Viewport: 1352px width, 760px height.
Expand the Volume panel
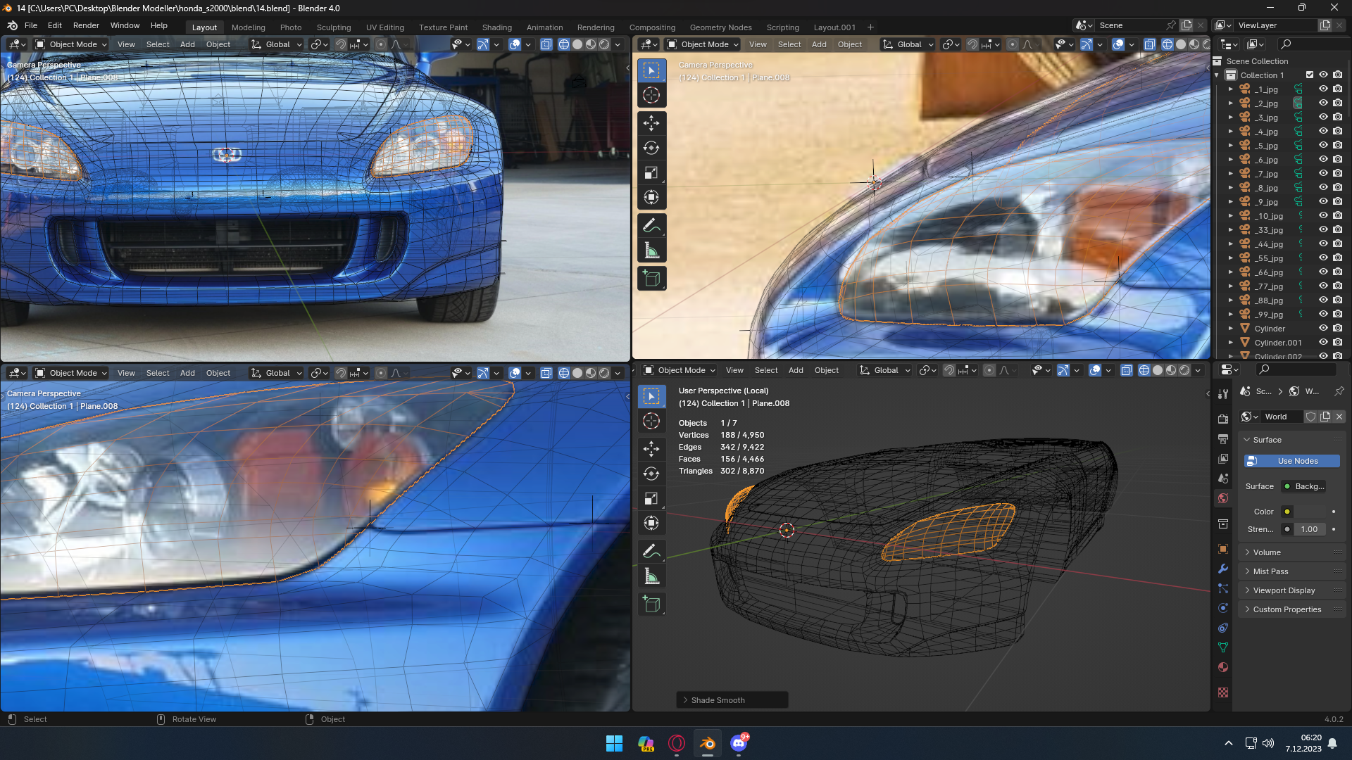click(1267, 552)
